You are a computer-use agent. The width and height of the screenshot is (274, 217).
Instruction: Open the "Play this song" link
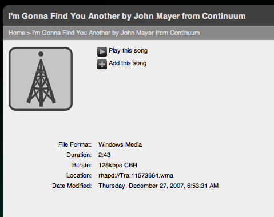(x=128, y=51)
